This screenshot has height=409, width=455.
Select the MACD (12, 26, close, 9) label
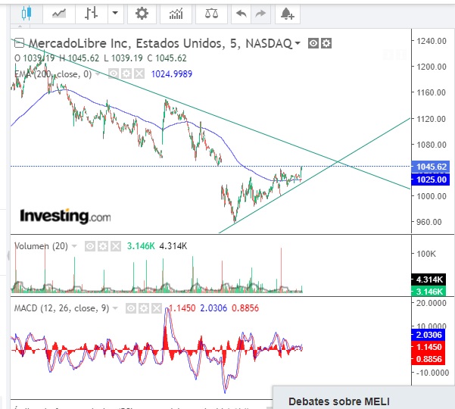click(x=62, y=308)
